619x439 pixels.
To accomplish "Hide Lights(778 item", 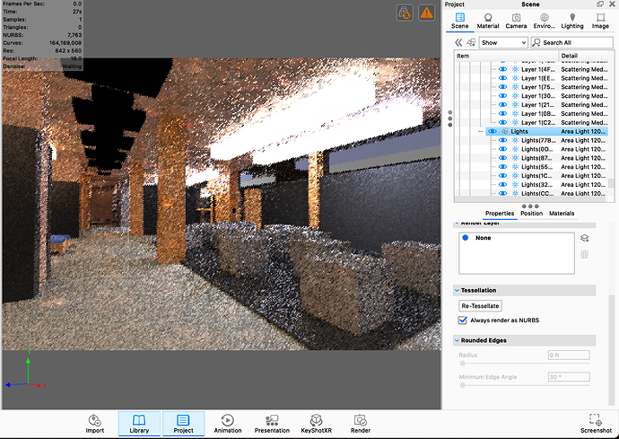I will pyautogui.click(x=502, y=140).
